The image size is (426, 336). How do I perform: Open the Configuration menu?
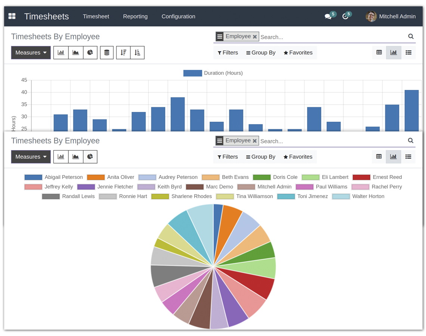(x=178, y=16)
